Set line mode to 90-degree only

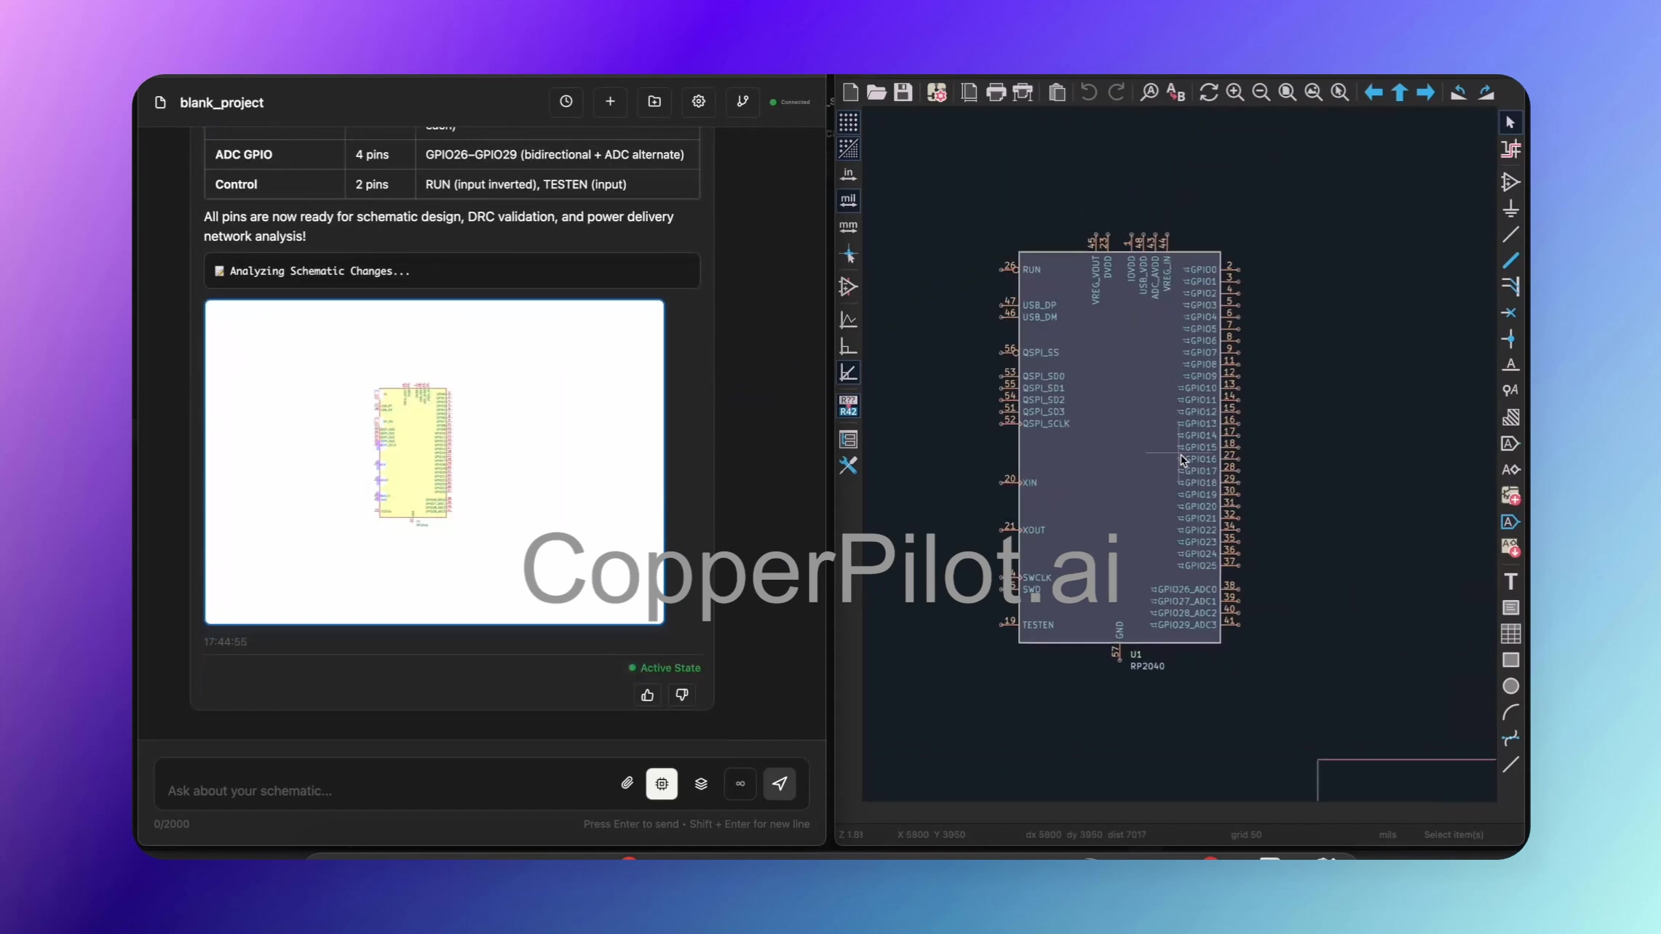pos(848,346)
